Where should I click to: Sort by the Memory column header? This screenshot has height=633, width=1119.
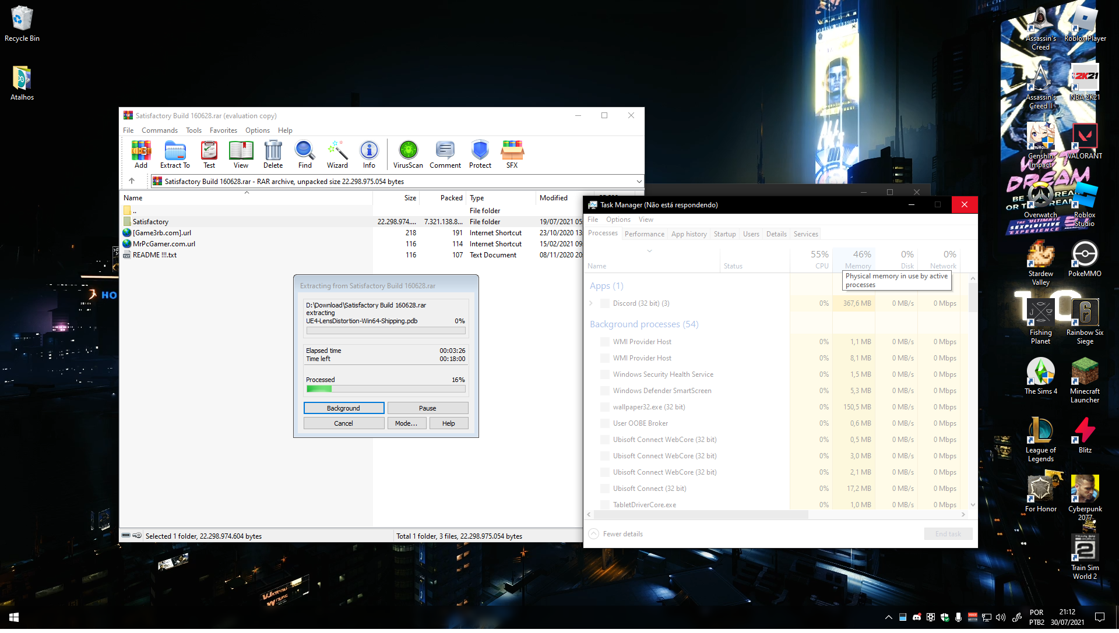[x=854, y=260]
